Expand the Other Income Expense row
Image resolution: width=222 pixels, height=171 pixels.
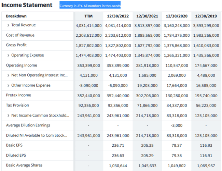click(9, 85)
